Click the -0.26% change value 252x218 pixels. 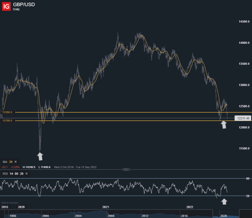(15, 167)
